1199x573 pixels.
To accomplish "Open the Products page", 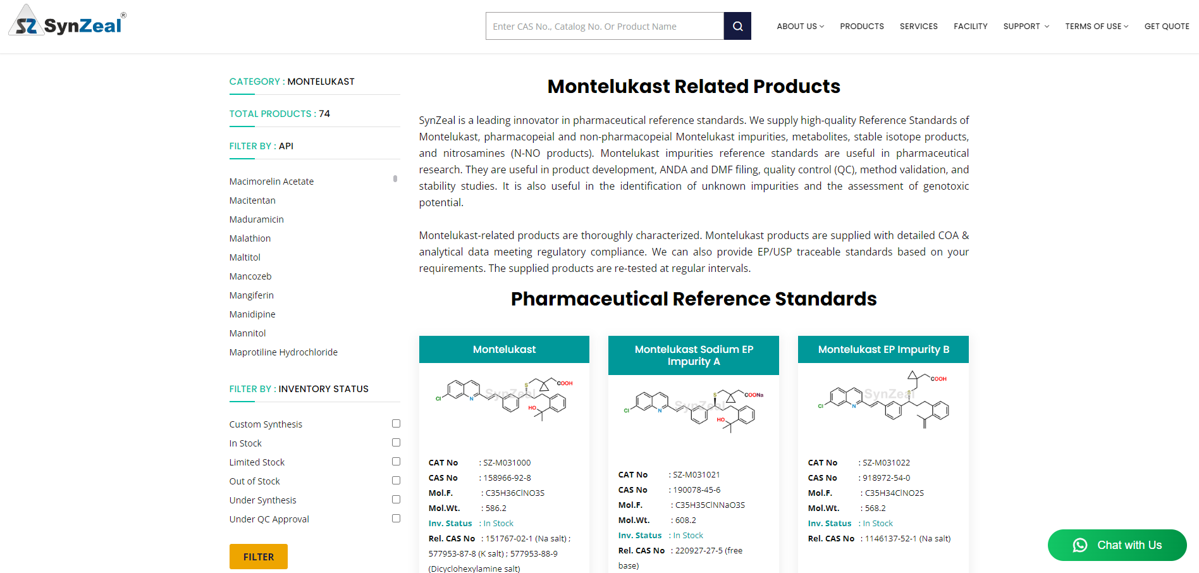I will (862, 26).
